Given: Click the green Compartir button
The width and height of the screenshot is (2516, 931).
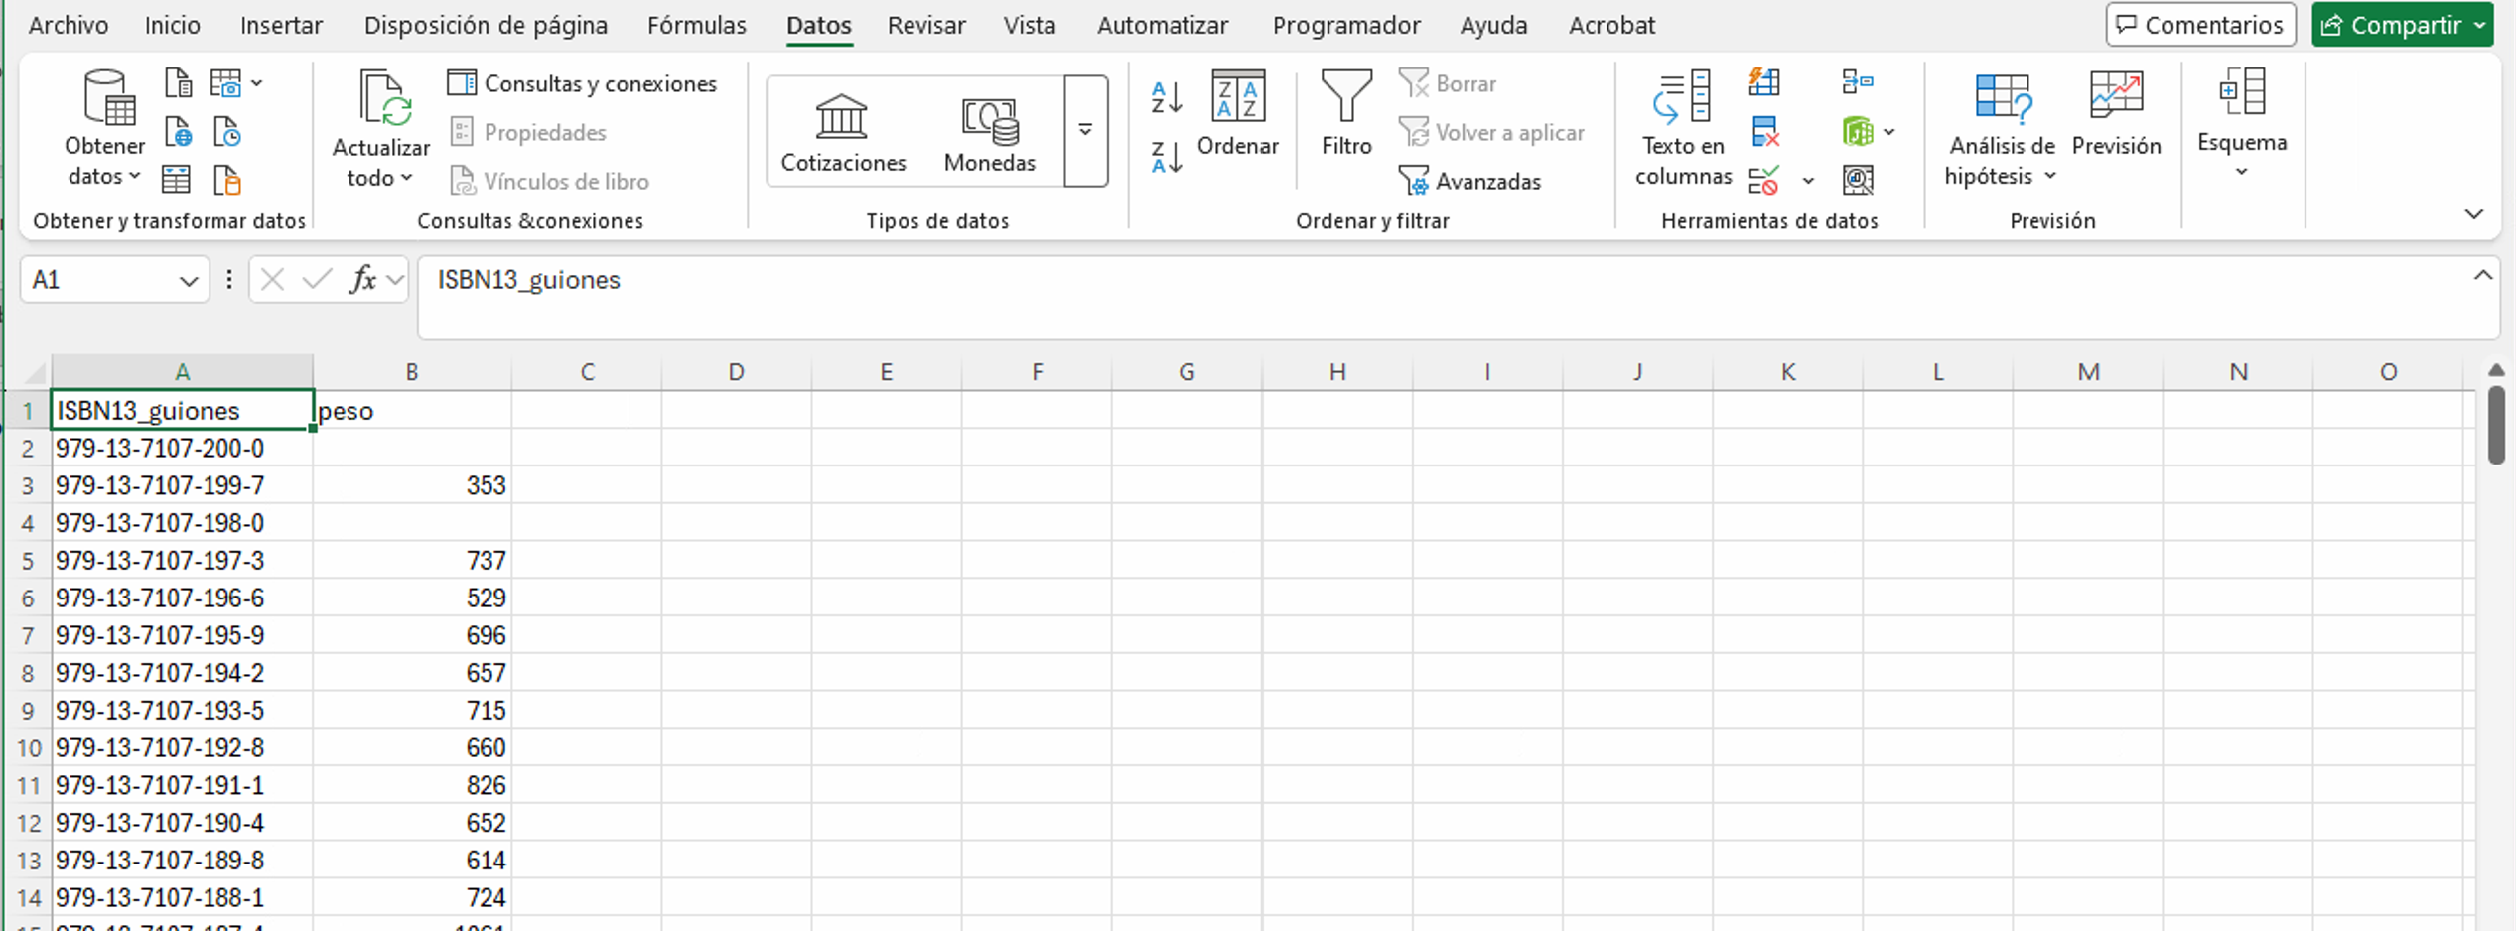Looking at the screenshot, I should click(2402, 25).
